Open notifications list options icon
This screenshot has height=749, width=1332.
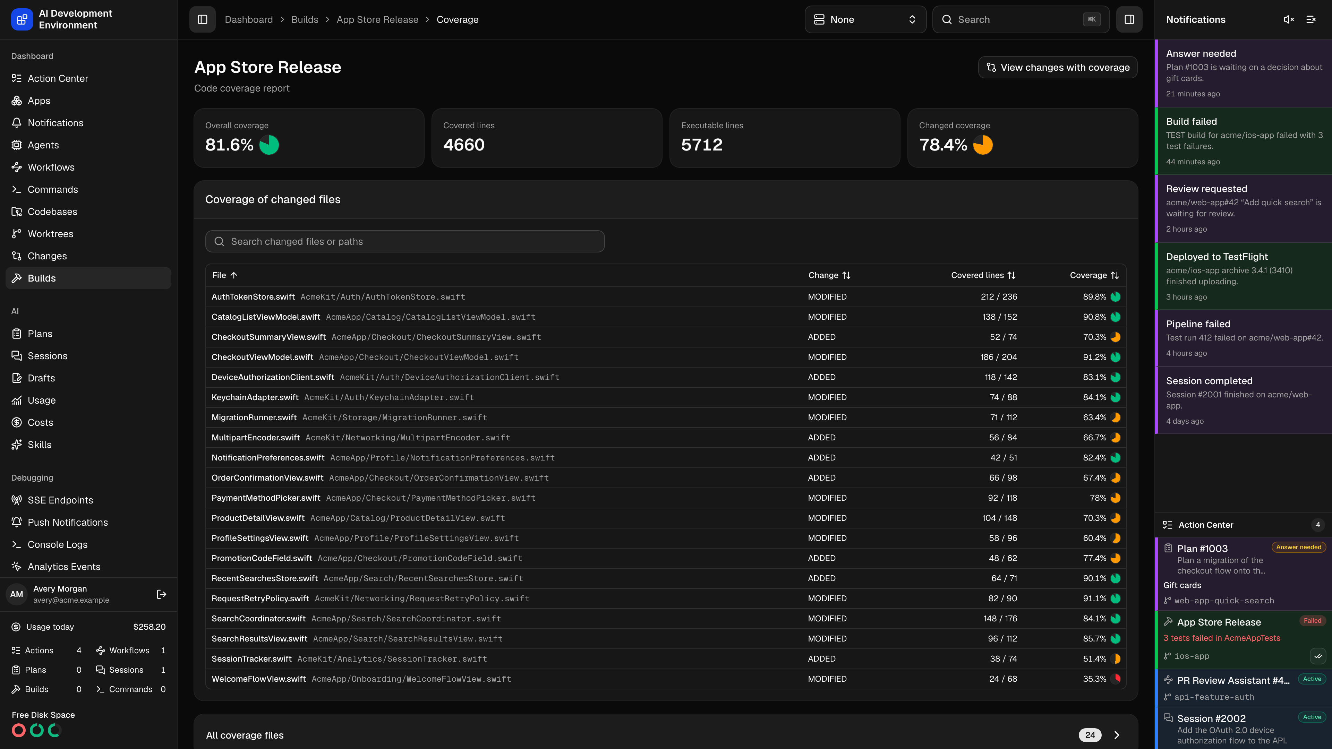[x=1311, y=20]
